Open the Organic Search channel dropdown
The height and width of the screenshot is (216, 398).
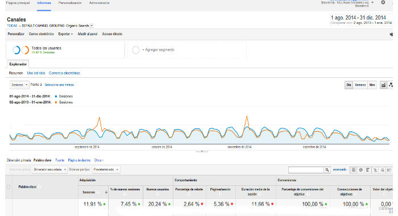pos(92,26)
